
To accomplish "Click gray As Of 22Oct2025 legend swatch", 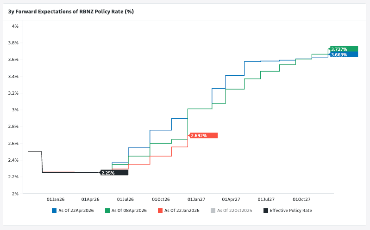I will pos(213,211).
